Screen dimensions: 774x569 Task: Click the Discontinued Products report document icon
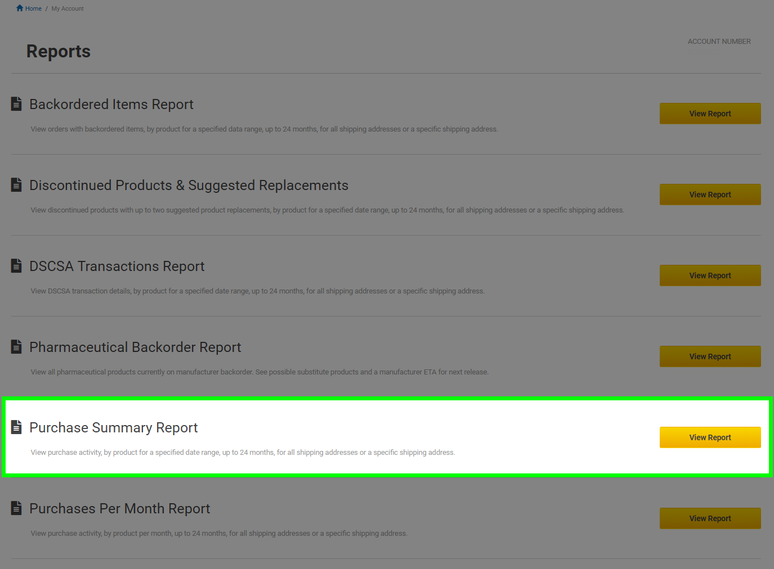tap(16, 185)
